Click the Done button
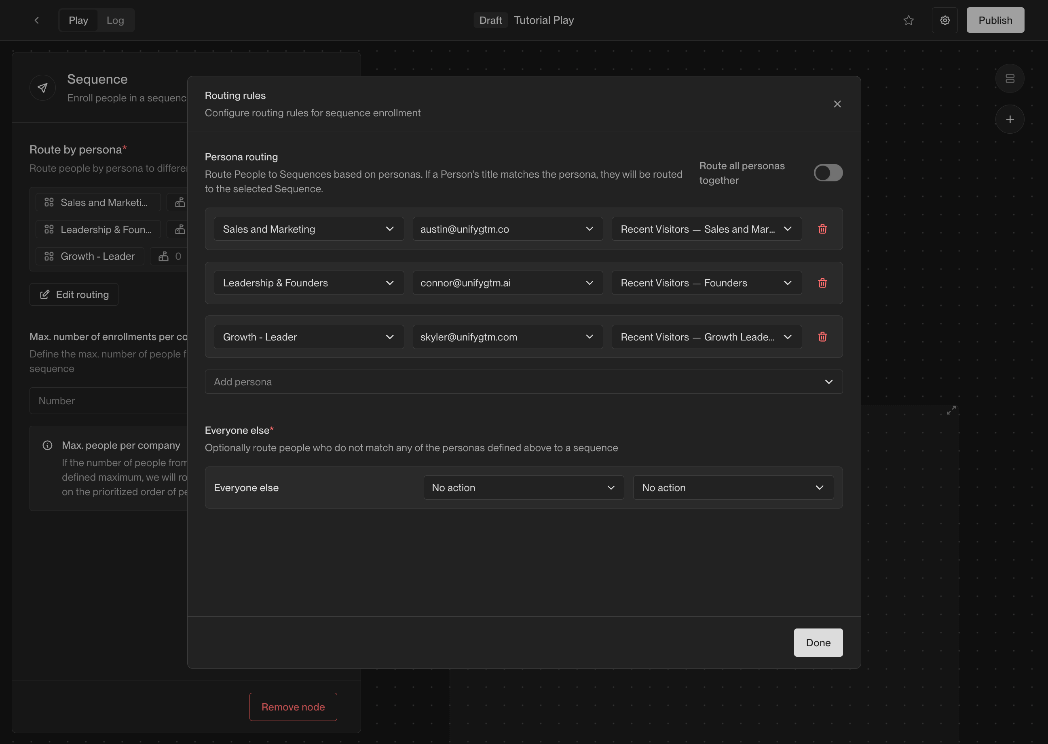Screen dimensions: 1048x744 pos(818,642)
